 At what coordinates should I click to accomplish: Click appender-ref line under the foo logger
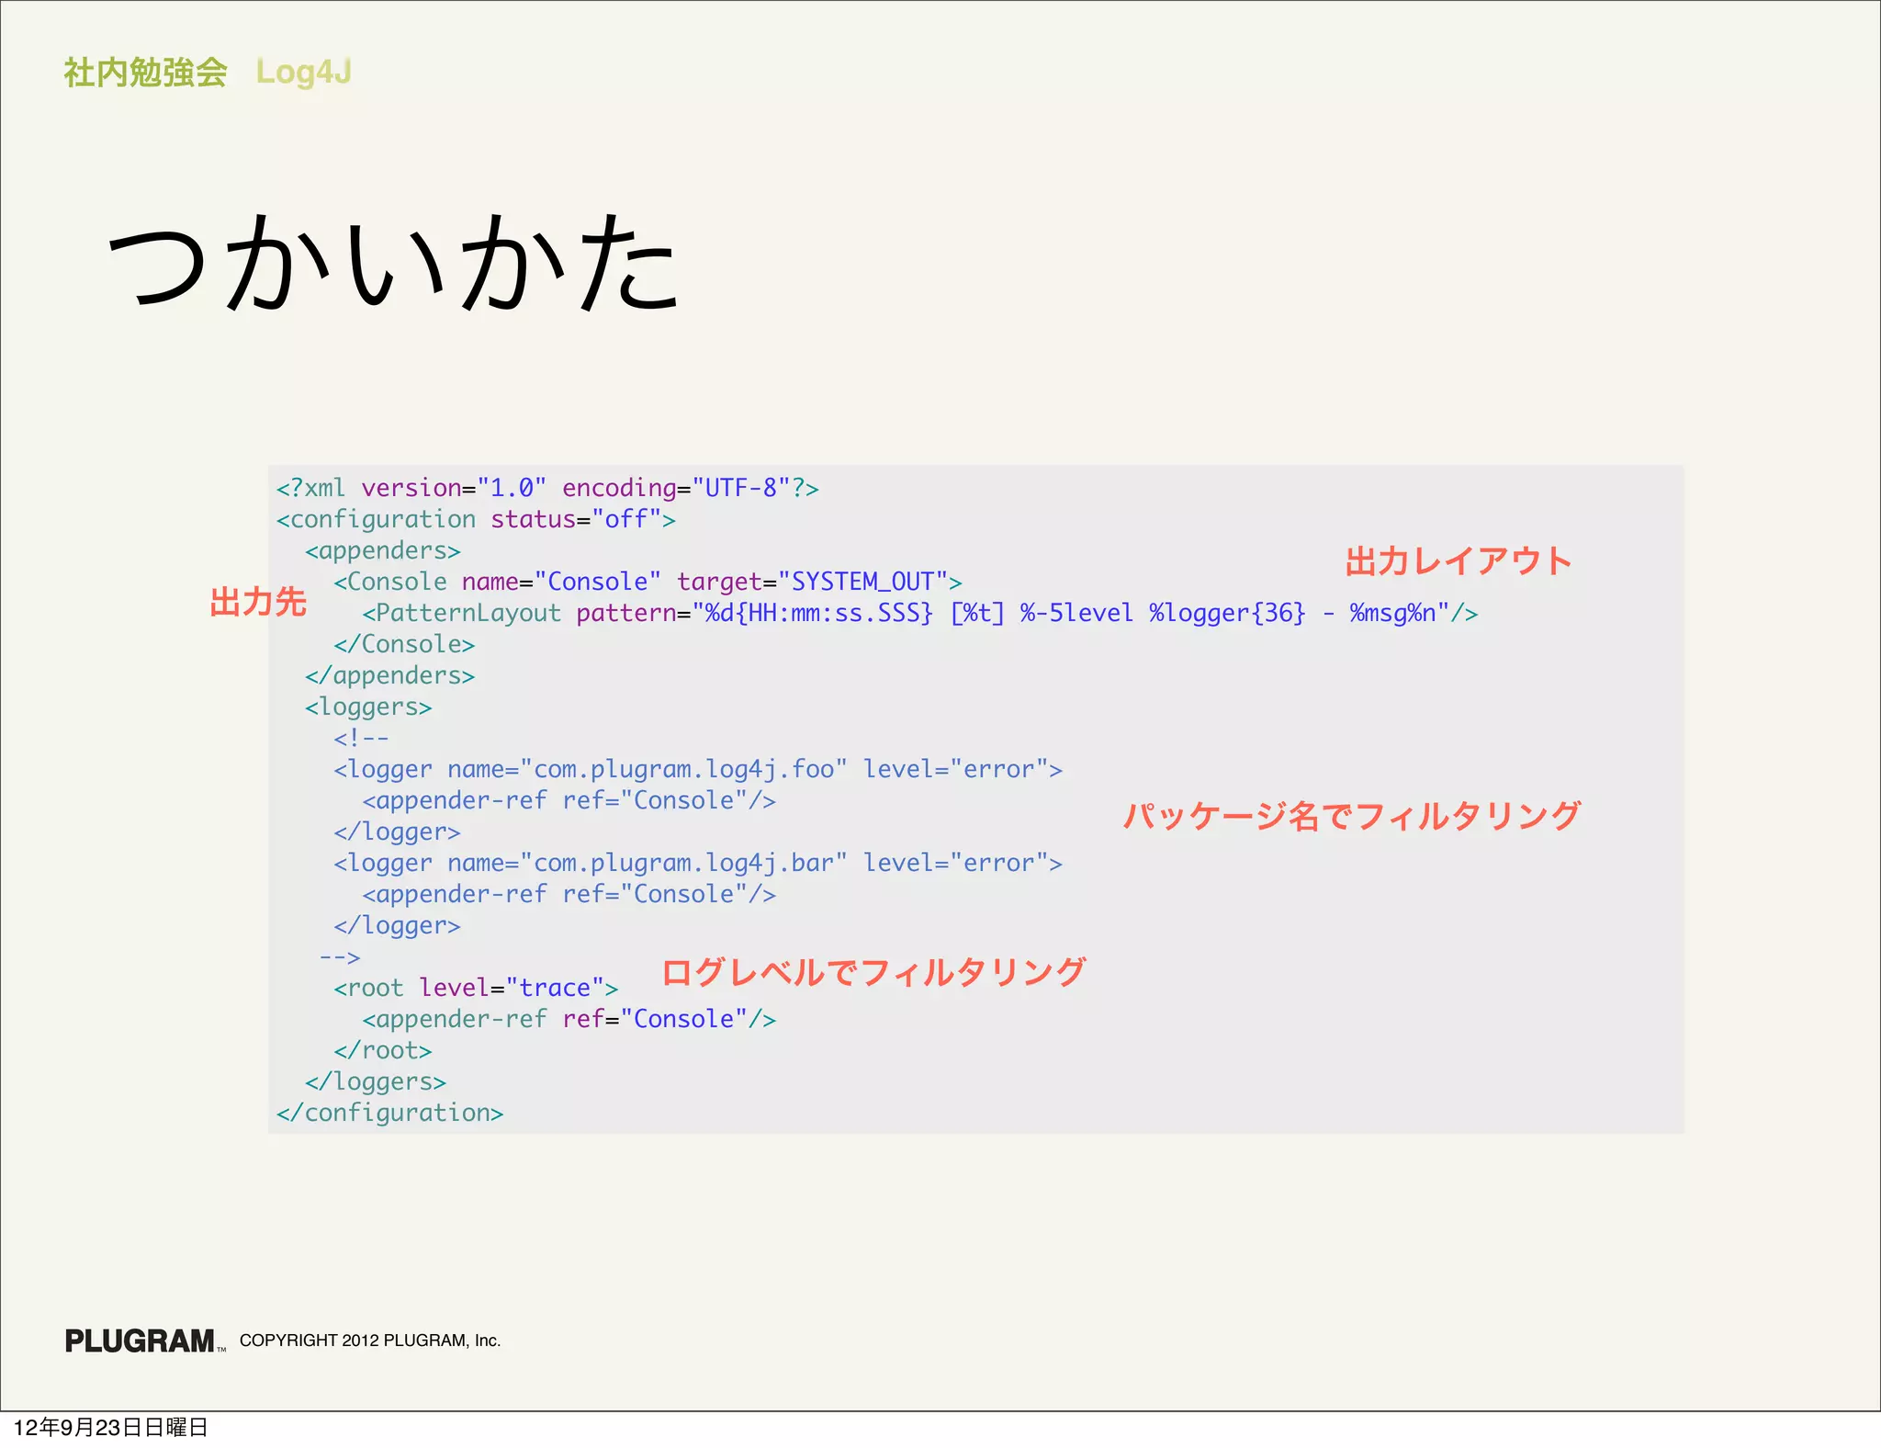click(569, 800)
